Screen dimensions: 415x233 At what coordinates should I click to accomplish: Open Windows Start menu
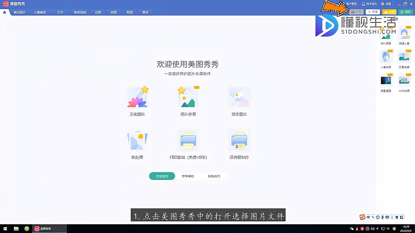pos(5,229)
